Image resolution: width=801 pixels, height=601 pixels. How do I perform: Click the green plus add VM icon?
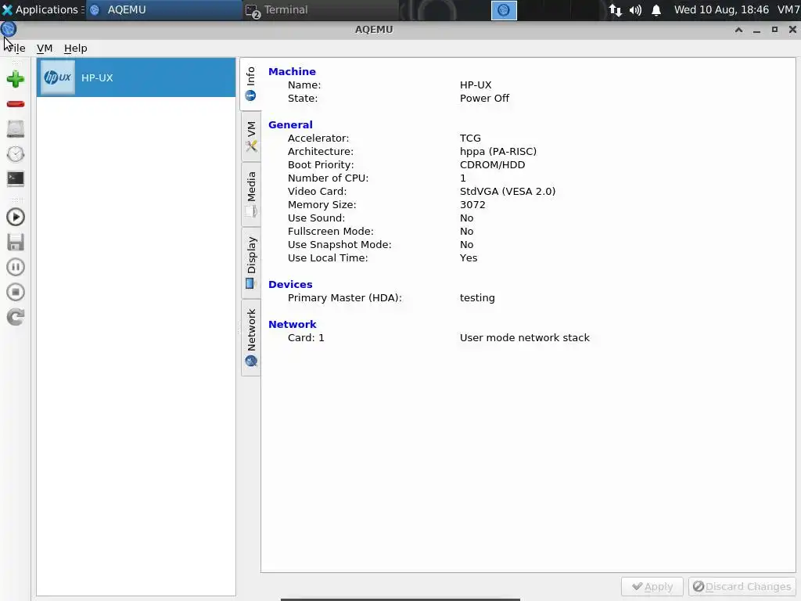coord(16,79)
